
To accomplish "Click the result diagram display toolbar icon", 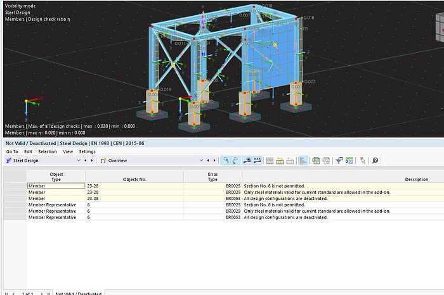I will [x=247, y=161].
